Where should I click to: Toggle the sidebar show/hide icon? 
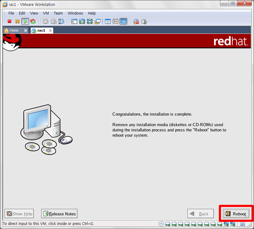point(74,21)
